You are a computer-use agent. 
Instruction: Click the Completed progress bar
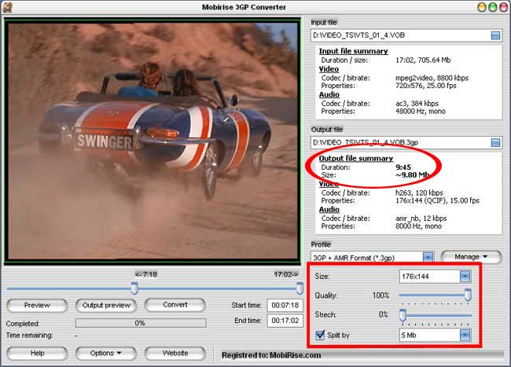[141, 323]
